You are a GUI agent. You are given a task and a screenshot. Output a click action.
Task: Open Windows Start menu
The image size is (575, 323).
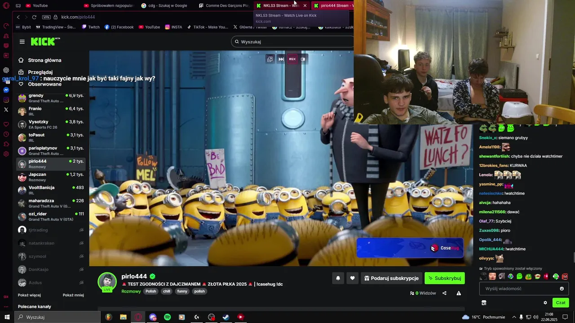coord(7,317)
